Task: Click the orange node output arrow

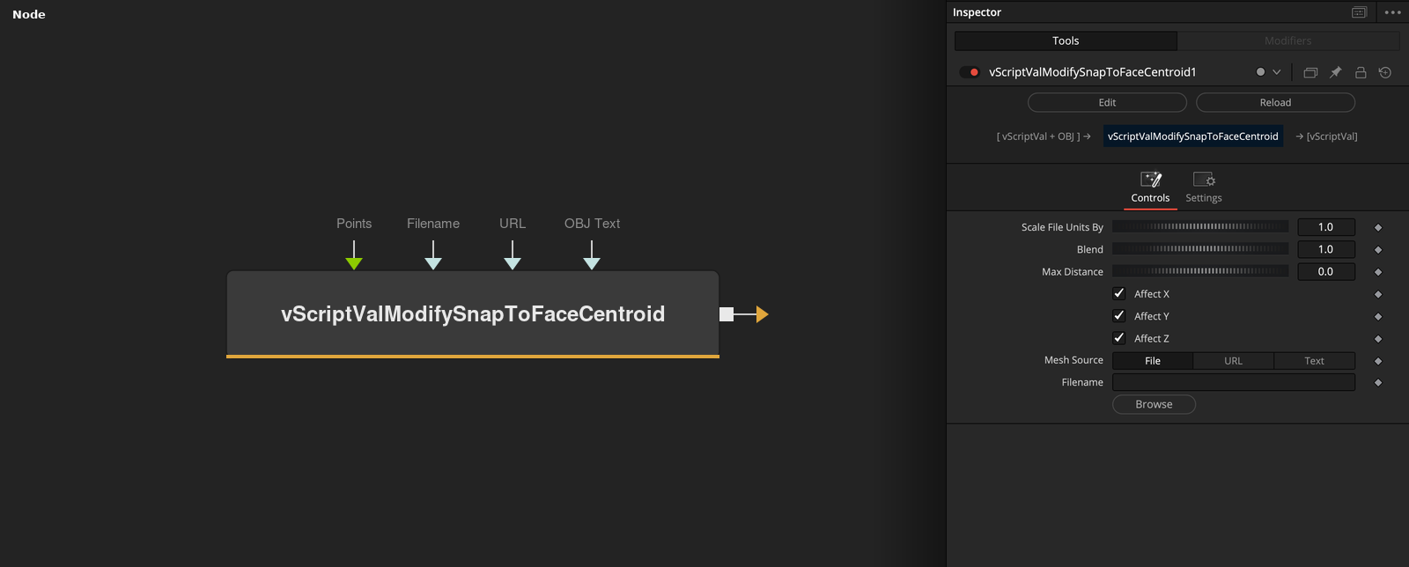Action: click(763, 314)
